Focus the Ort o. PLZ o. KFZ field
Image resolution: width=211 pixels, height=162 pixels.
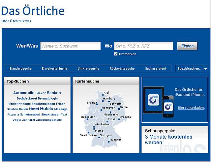[143, 46]
